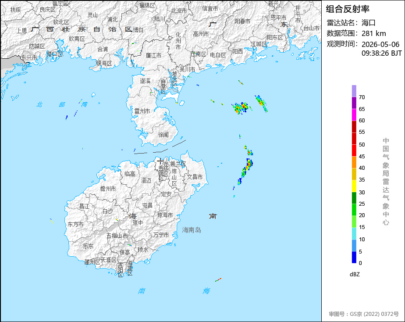The image size is (405, 322).
Task: Click the 东方市 map label
Action: coord(75,224)
